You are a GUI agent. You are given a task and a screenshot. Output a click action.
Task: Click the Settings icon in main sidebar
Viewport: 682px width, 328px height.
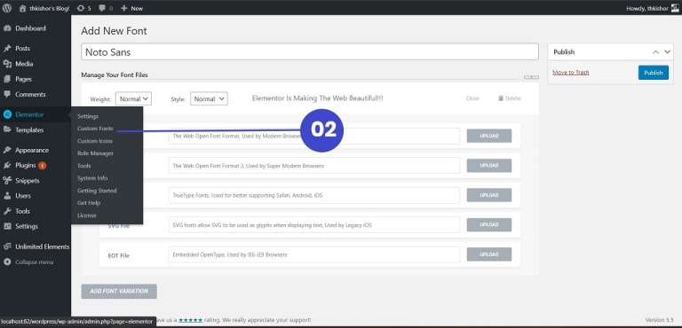click(x=7, y=226)
